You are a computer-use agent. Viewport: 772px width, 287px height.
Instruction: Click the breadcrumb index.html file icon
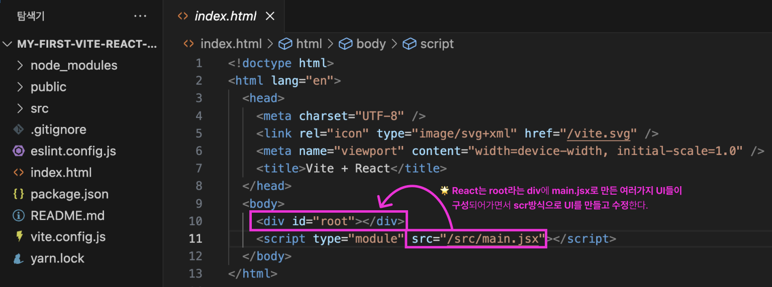point(188,44)
